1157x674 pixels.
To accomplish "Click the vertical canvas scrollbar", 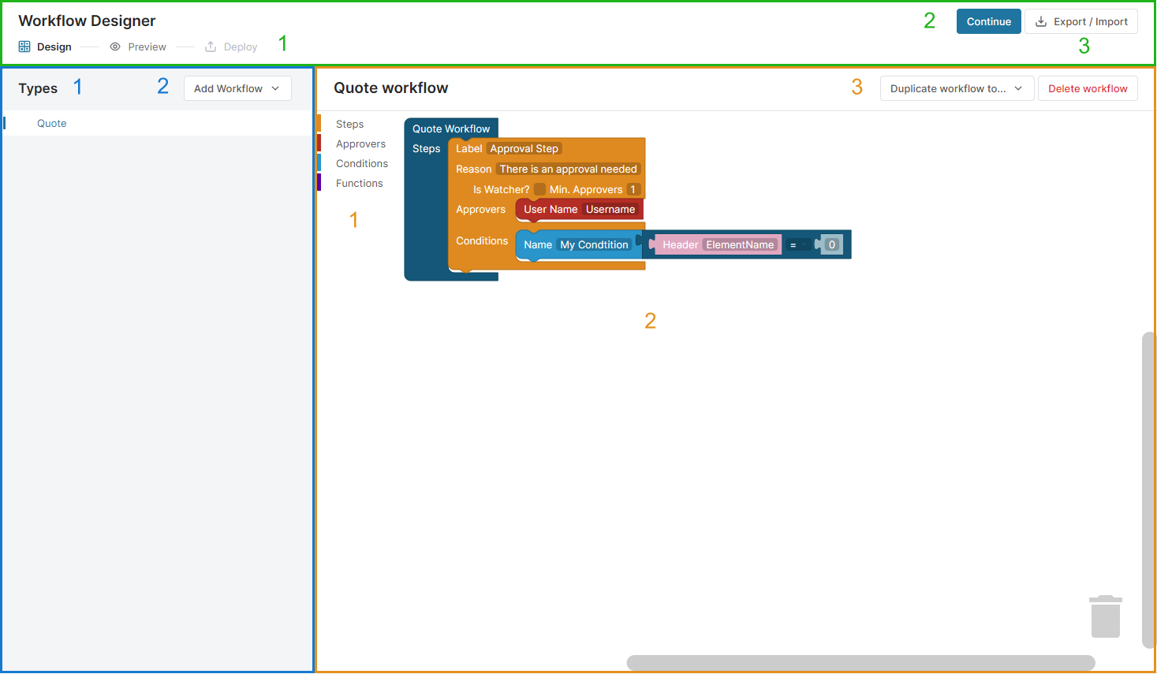I will click(1148, 489).
